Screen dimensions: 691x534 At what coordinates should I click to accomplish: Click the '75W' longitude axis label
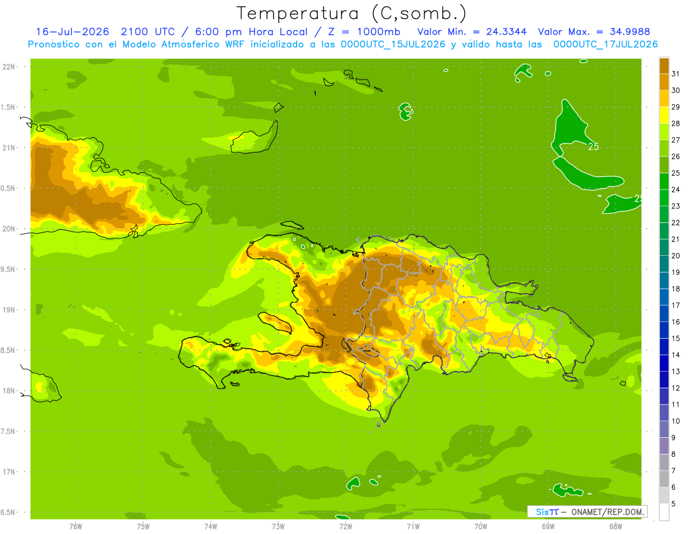[x=143, y=526]
